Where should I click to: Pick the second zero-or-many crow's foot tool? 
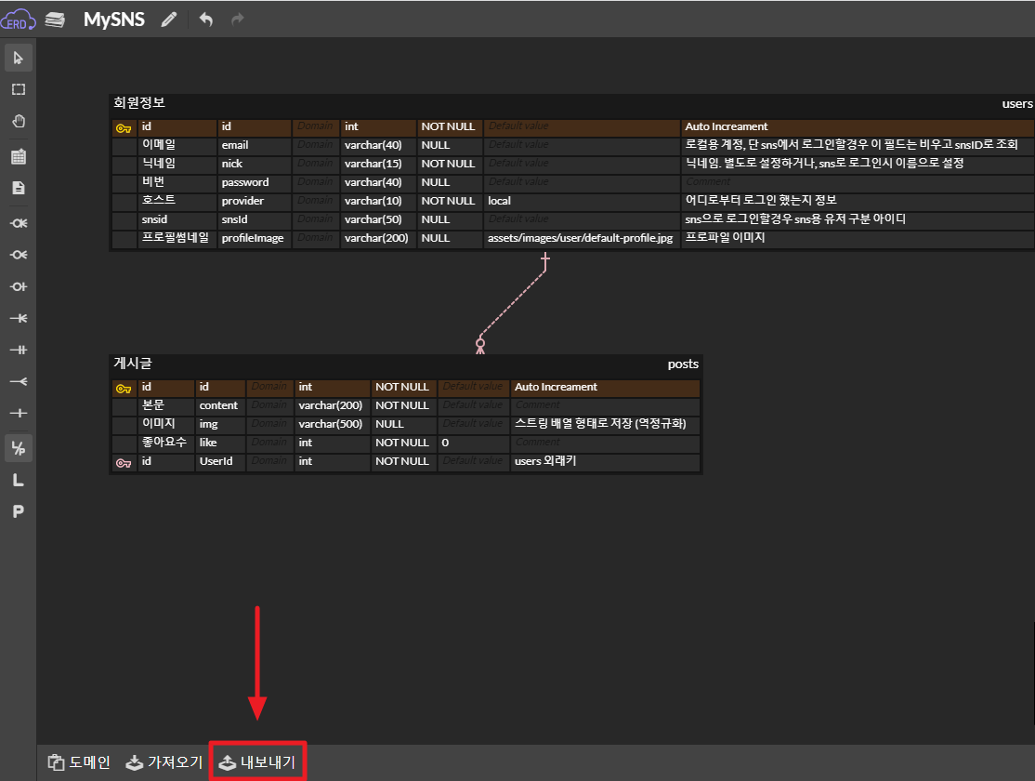pos(19,255)
